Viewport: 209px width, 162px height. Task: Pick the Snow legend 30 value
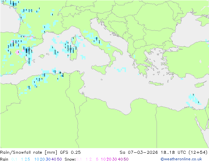pyautogui.click(x=115, y=159)
